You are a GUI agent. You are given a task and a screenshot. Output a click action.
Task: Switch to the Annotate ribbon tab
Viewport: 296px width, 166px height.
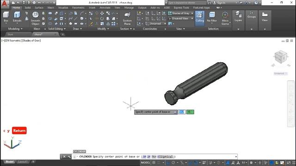[105, 7]
